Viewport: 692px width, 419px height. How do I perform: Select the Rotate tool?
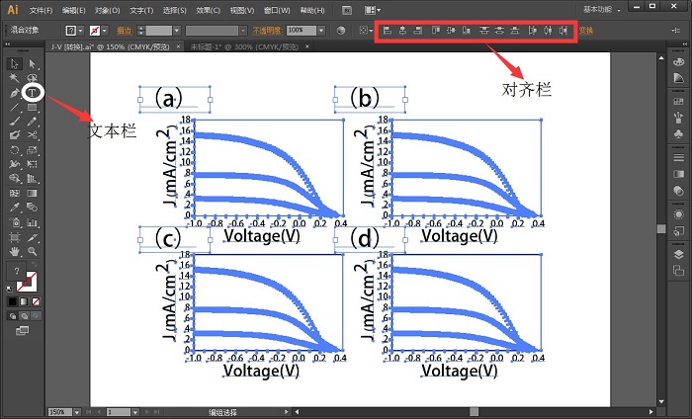point(14,150)
